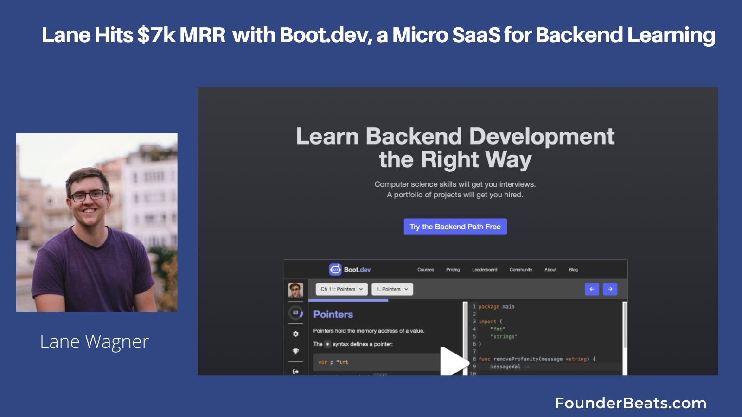Click the FounderBeats.com link text
Image resolution: width=742 pixels, height=417 pixels.
631,403
